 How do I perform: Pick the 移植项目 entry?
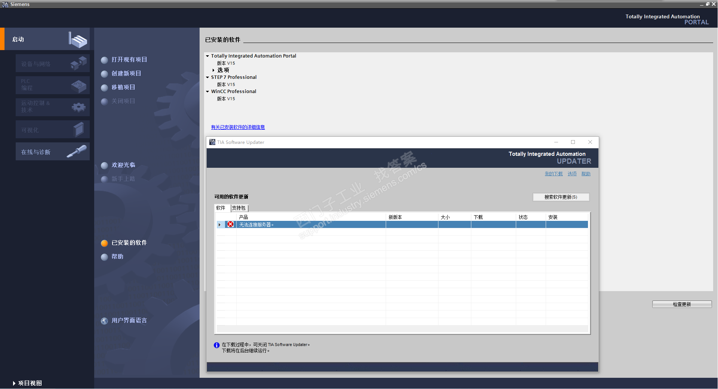click(123, 87)
